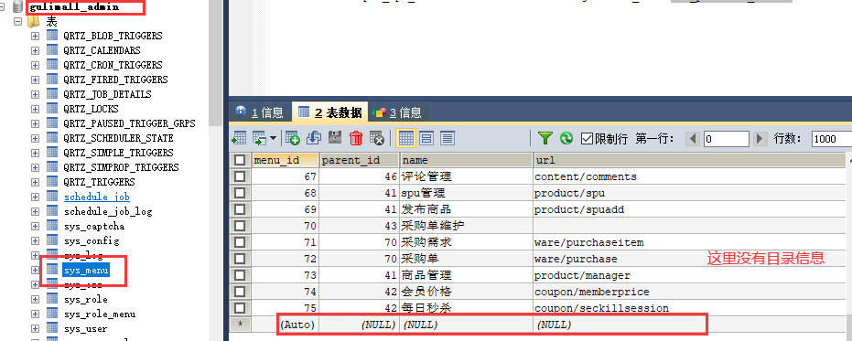Tick the header select-all rows checkbox
852x341 pixels.
point(239,160)
